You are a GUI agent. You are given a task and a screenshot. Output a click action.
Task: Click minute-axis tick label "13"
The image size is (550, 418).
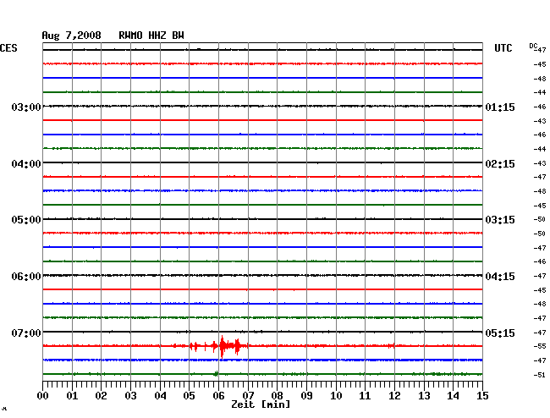click(x=424, y=396)
